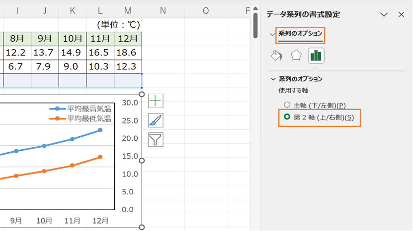Click the Chart Elements plus button
This screenshot has width=413, height=231.
pyautogui.click(x=156, y=101)
